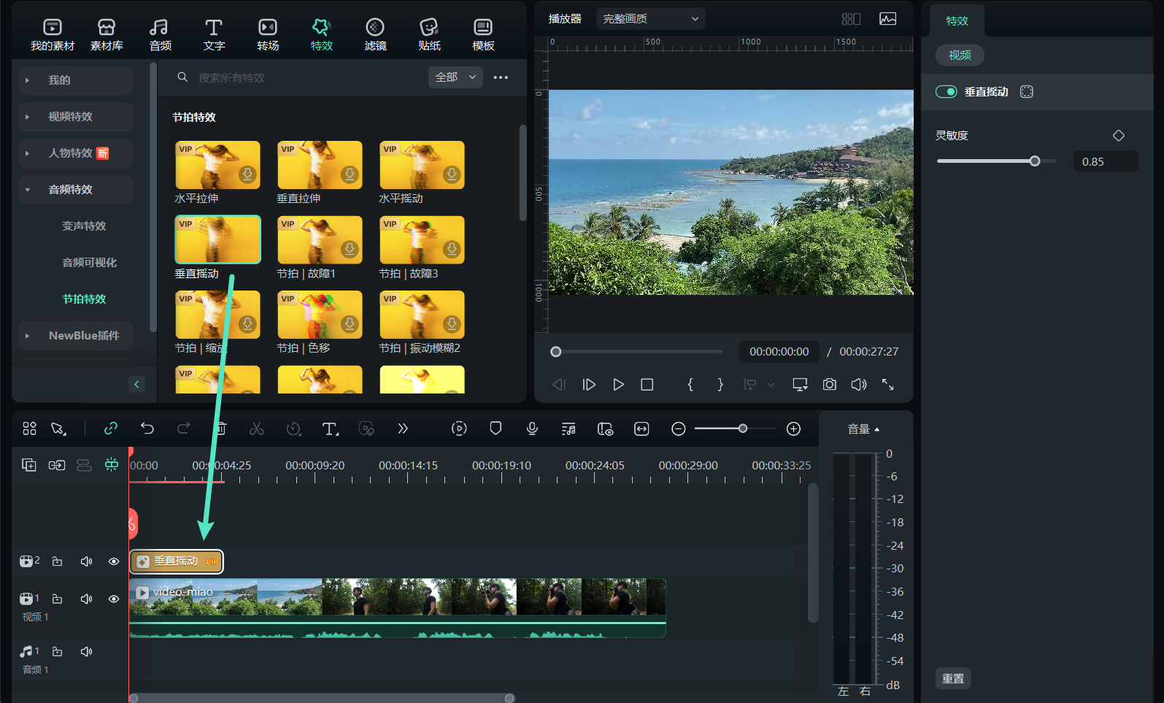The image size is (1164, 703).
Task: Open the 全部 filter dropdown
Action: point(455,77)
